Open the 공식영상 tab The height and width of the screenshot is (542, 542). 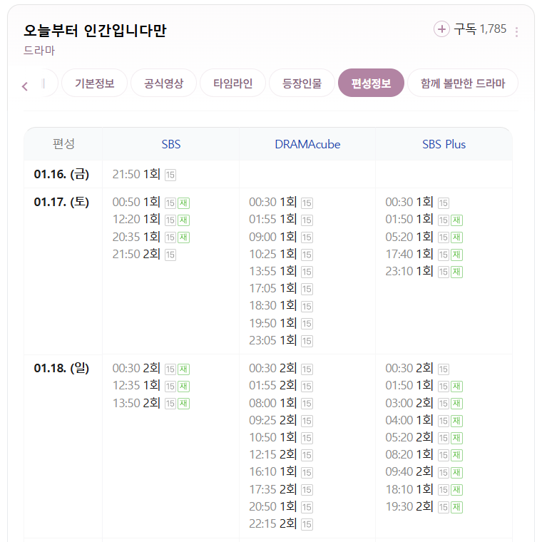tap(163, 83)
